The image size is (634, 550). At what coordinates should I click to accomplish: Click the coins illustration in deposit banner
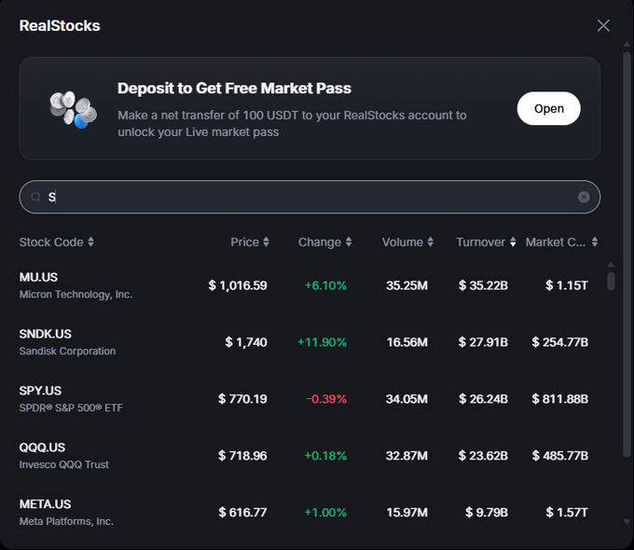73,109
